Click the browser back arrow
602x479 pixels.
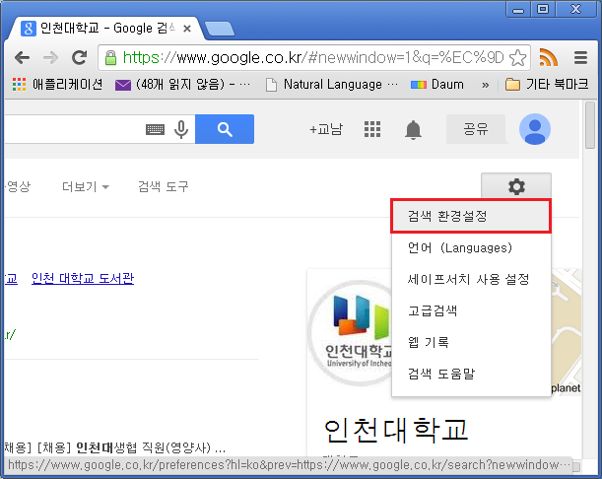(x=22, y=58)
